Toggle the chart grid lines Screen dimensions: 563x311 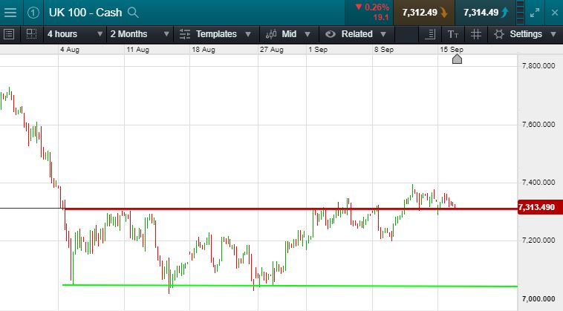point(476,34)
